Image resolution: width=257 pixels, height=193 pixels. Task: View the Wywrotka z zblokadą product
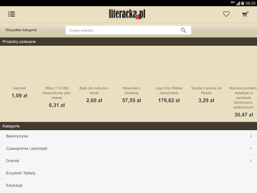(x=132, y=94)
